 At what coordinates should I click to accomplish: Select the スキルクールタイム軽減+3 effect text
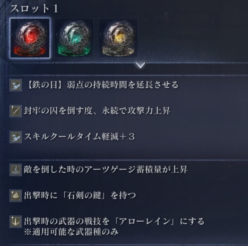[79, 137]
